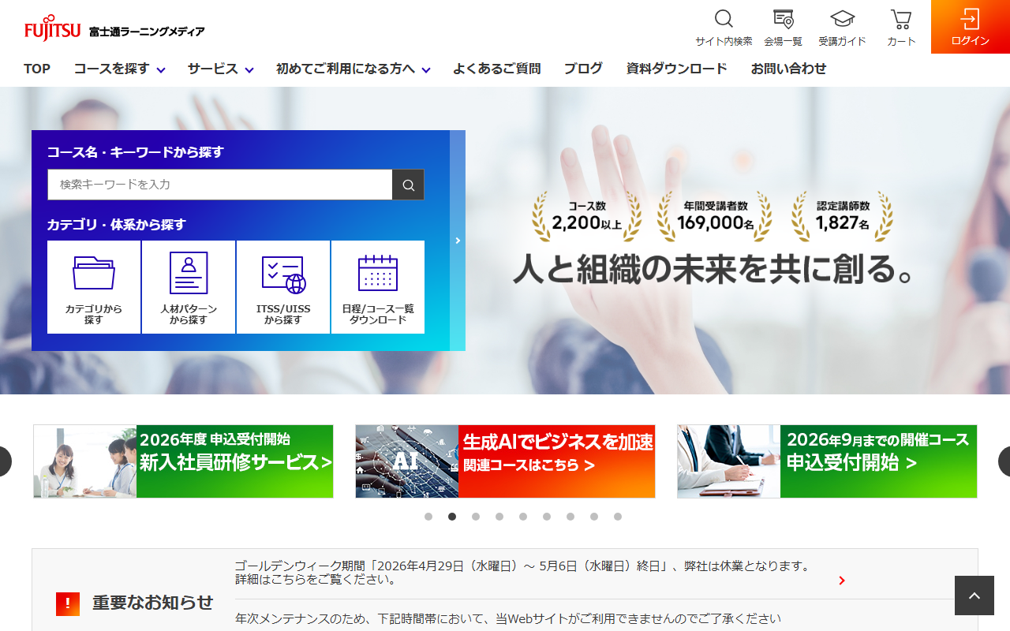Select the ninth carousel dot
The image size is (1010, 631).
click(618, 517)
